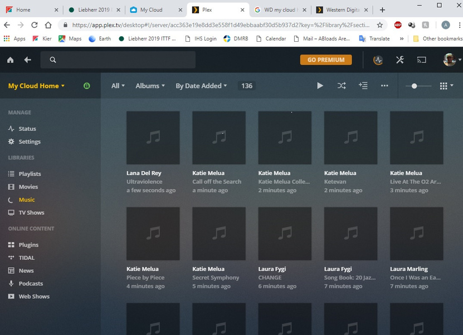Click the cast to player icon
Viewport: 463px width, 335px height.
[x=421, y=60]
